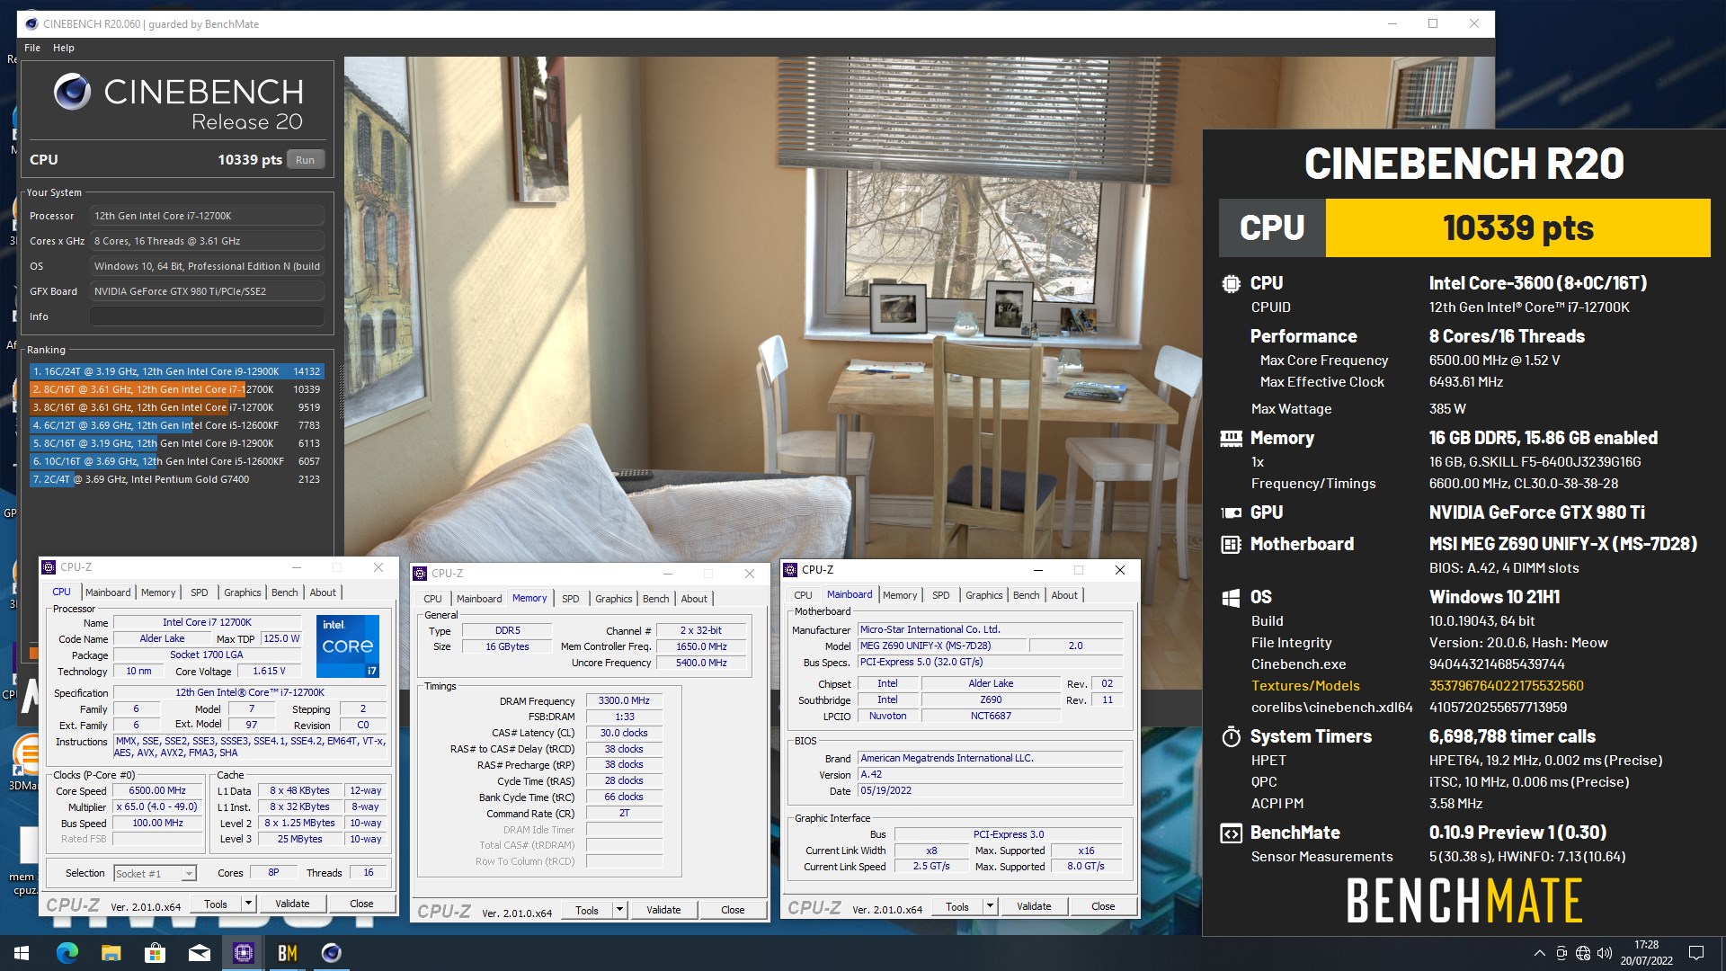
Task: Open Microsoft Store from taskbar
Action: pos(155,953)
